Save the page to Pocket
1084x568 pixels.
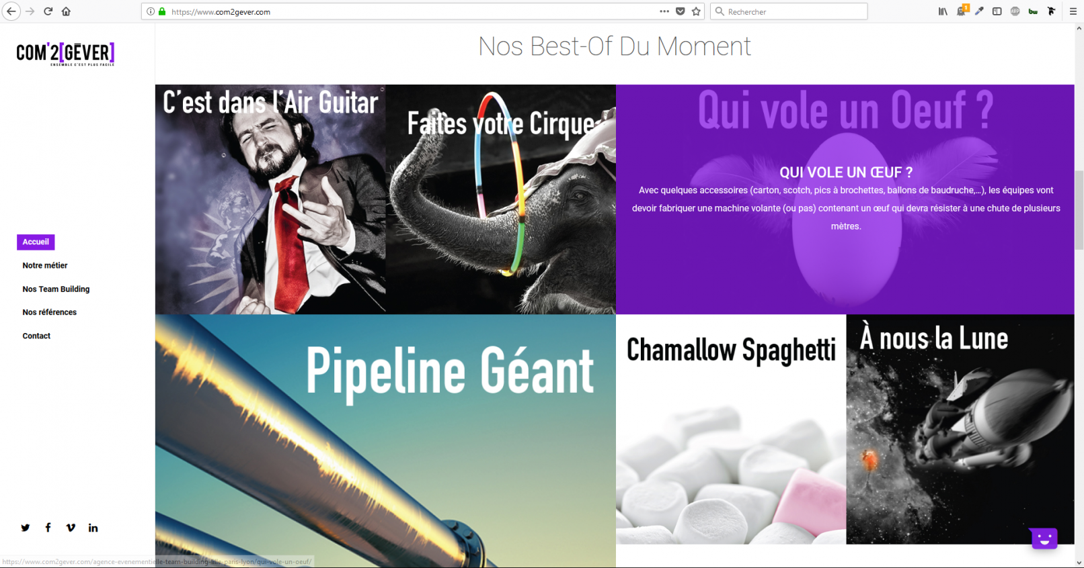point(680,11)
